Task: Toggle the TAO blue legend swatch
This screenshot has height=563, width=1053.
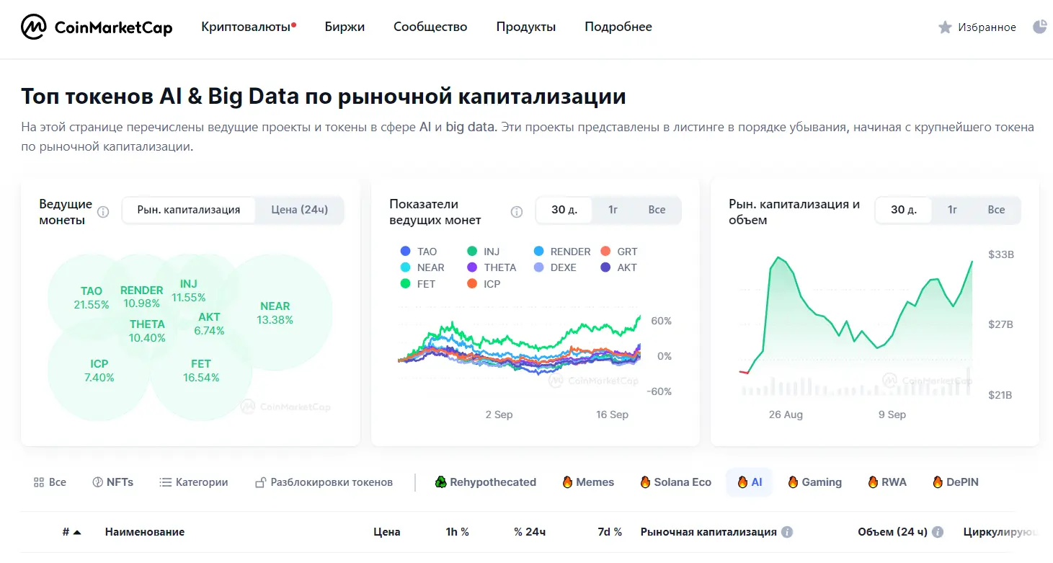Action: (x=405, y=252)
